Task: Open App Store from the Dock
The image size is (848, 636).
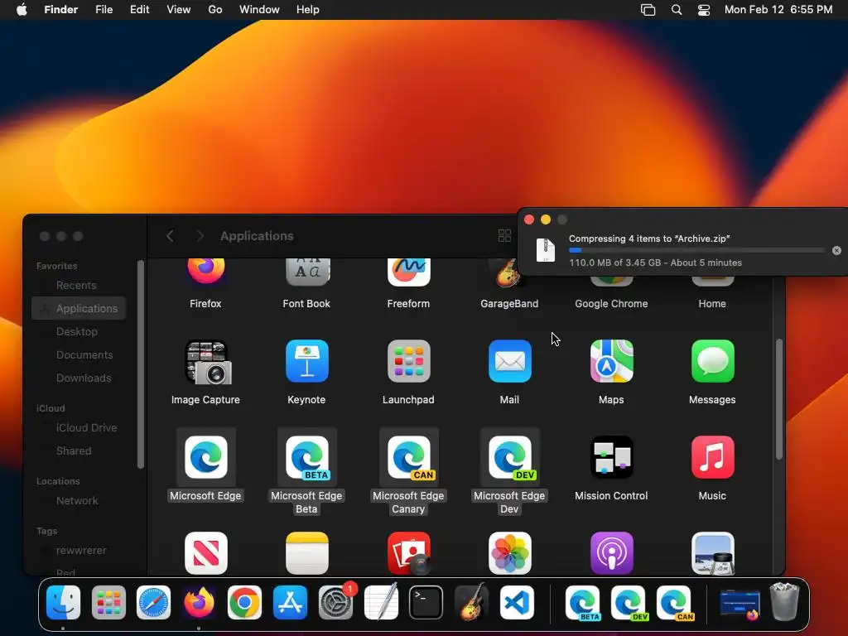Action: [x=291, y=603]
